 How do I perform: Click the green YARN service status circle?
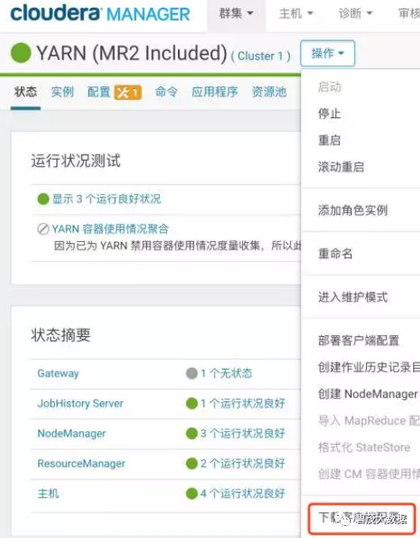click(x=21, y=53)
